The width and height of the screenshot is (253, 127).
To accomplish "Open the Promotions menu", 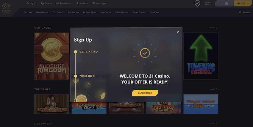I will (x=64, y=3).
